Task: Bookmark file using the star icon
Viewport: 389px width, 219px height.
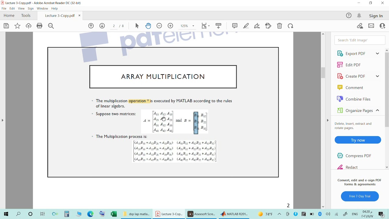Action: pyautogui.click(x=17, y=26)
